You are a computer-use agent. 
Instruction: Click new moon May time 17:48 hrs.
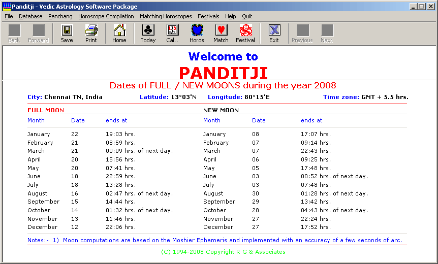(316, 168)
